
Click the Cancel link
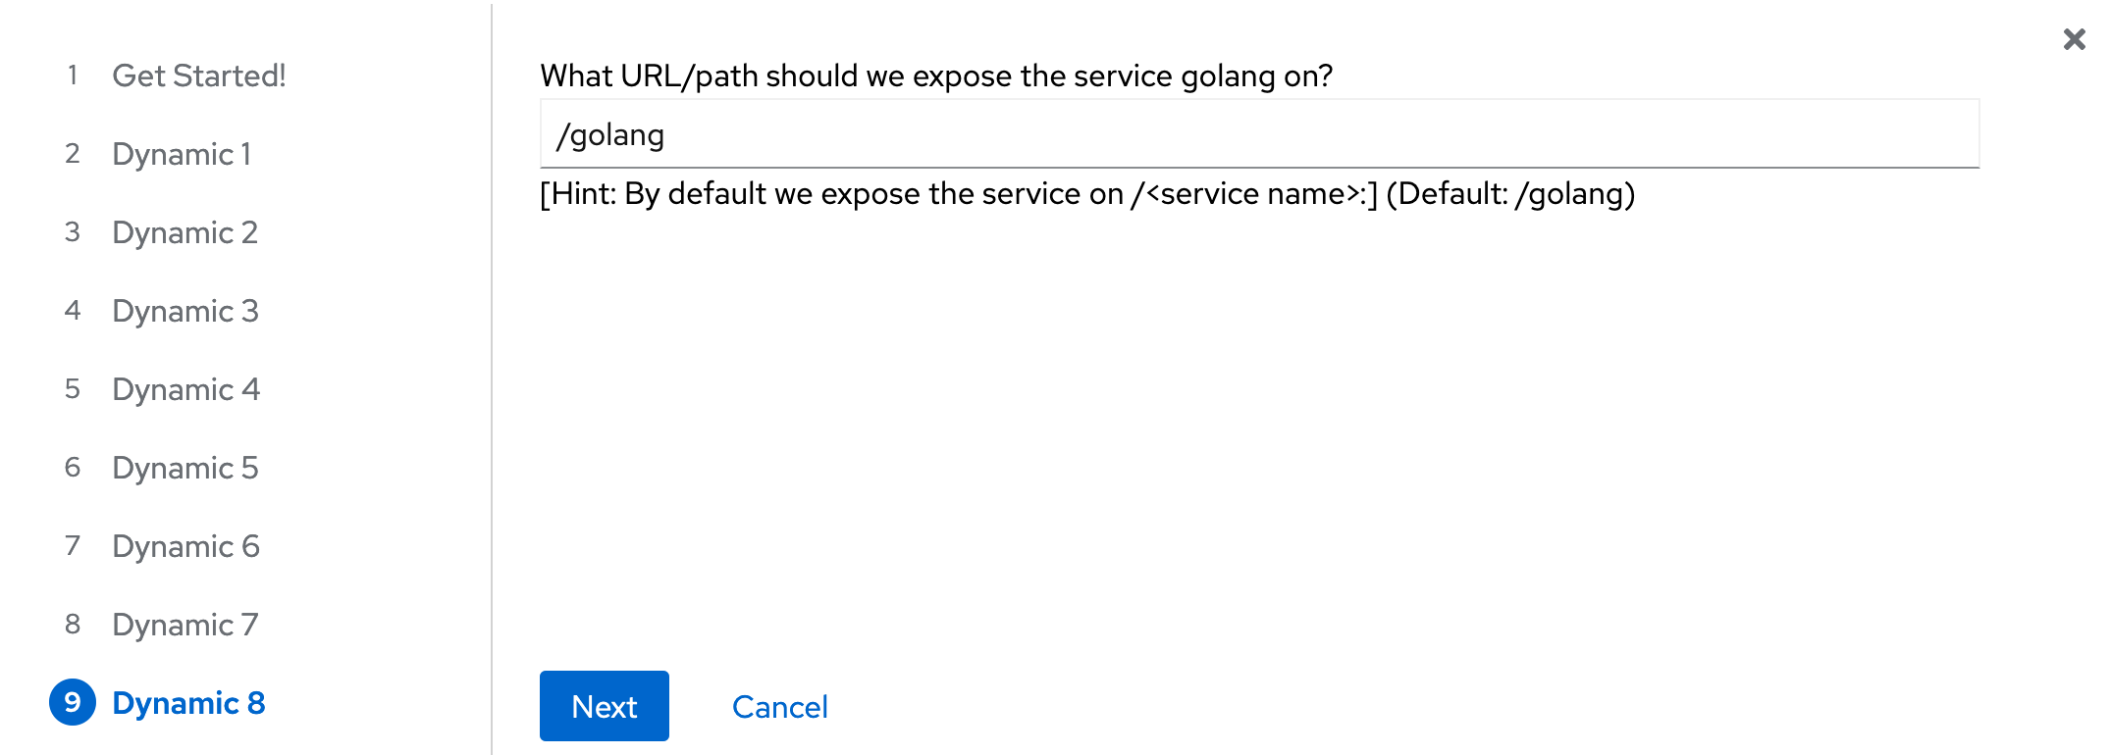point(779,707)
